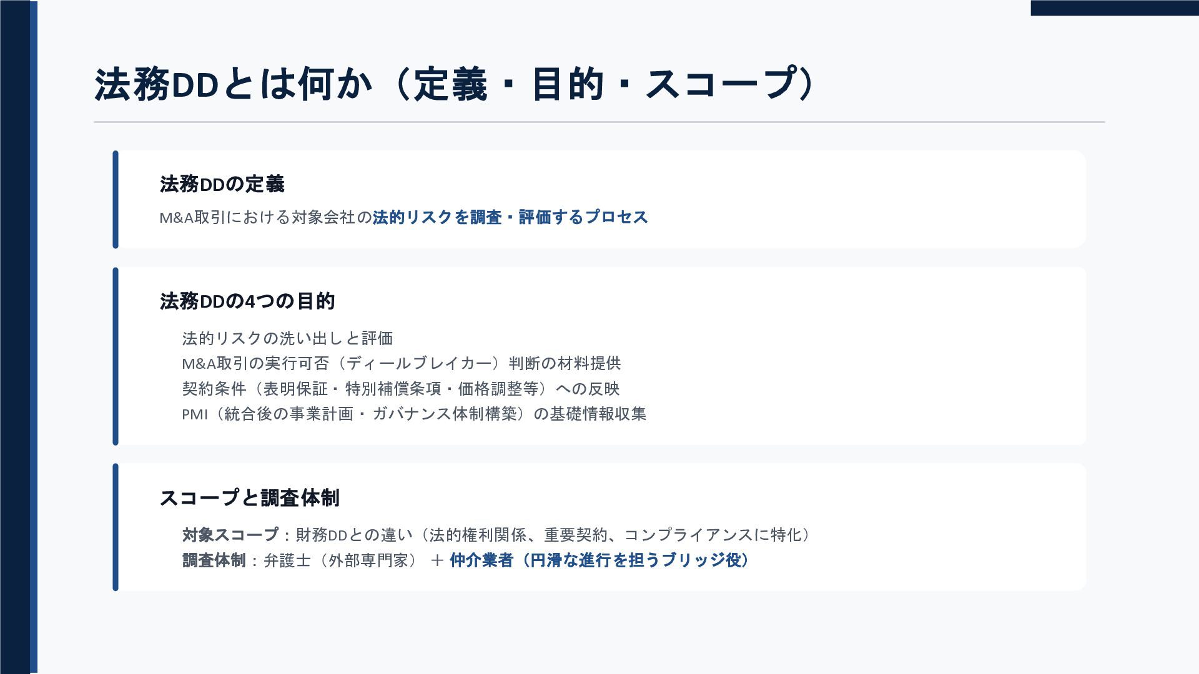Click the blue accent bar of scope card
Image resolution: width=1199 pixels, height=674 pixels.
pos(116,527)
